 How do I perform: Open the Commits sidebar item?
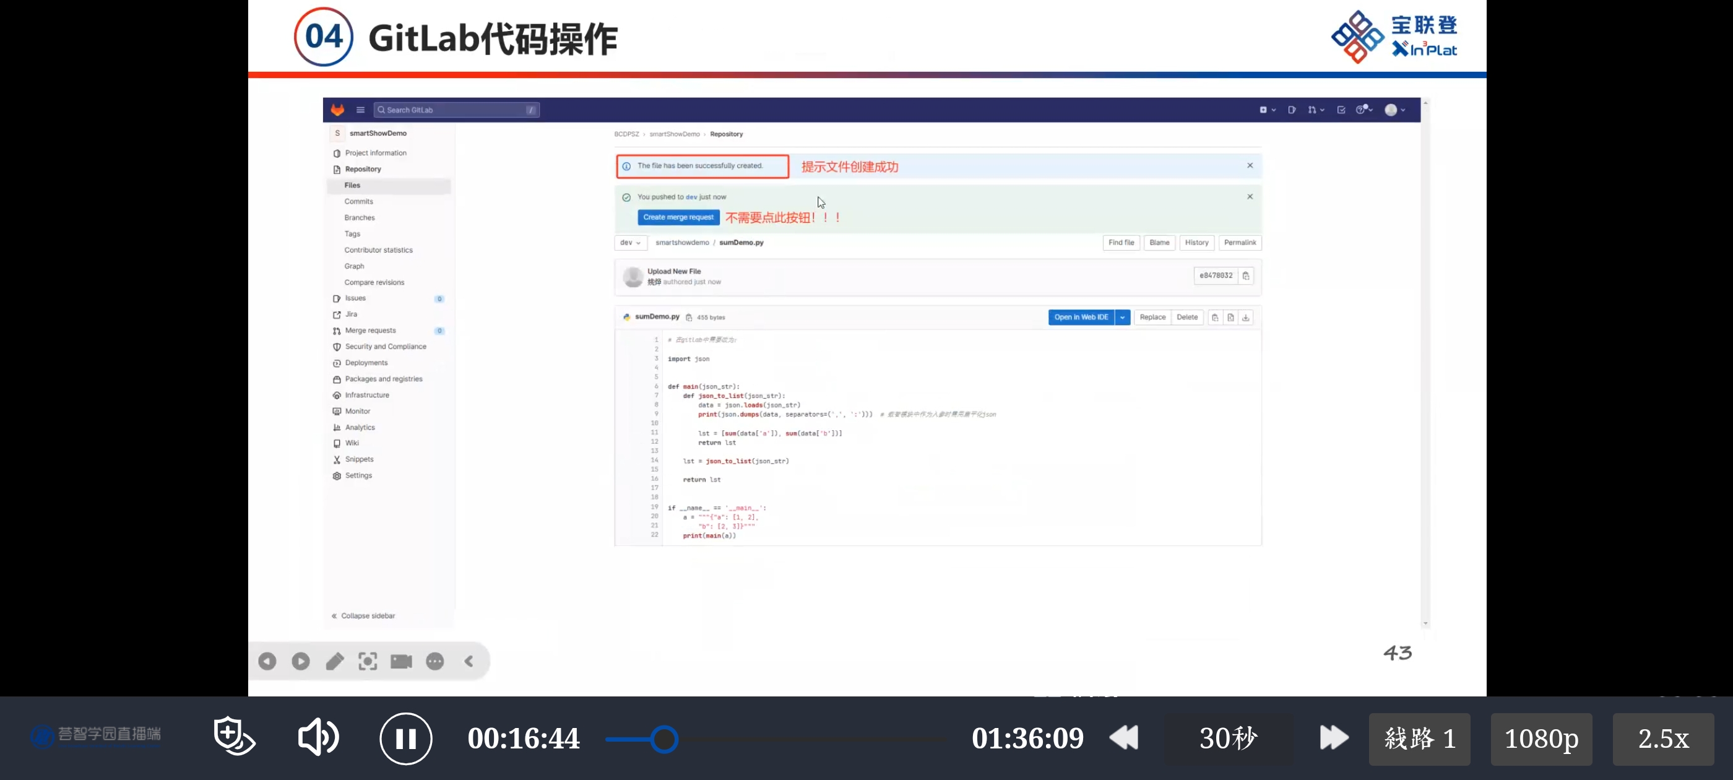[358, 201]
